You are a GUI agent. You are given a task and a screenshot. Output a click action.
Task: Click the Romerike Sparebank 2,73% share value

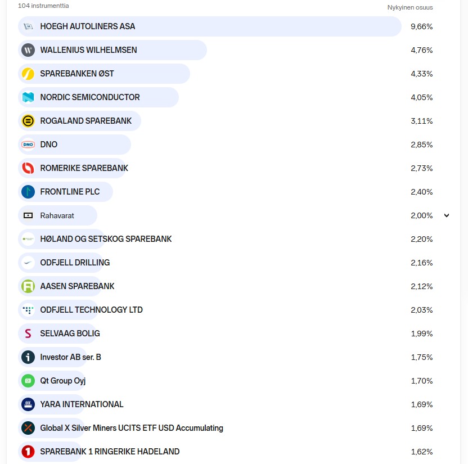click(421, 168)
